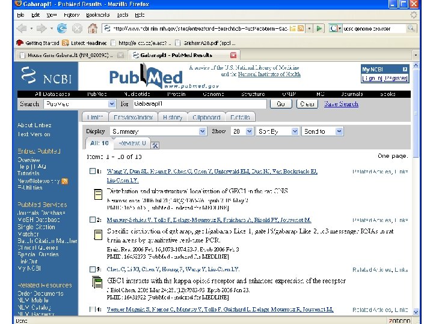
Task: Switch to the Clipboard tab
Action: coord(206,118)
